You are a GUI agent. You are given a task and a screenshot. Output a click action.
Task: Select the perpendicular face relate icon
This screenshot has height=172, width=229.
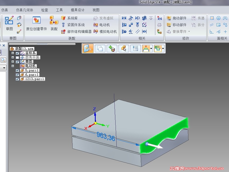point(212,32)
